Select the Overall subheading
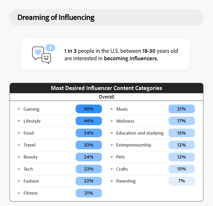The height and width of the screenshot is (206, 213). pos(106,97)
